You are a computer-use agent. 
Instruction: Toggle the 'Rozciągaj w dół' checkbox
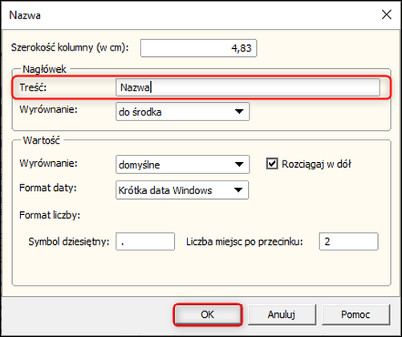(272, 164)
